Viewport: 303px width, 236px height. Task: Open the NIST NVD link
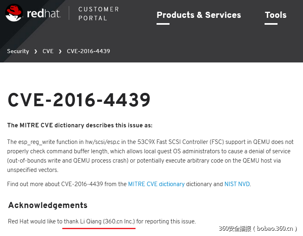[x=237, y=184]
